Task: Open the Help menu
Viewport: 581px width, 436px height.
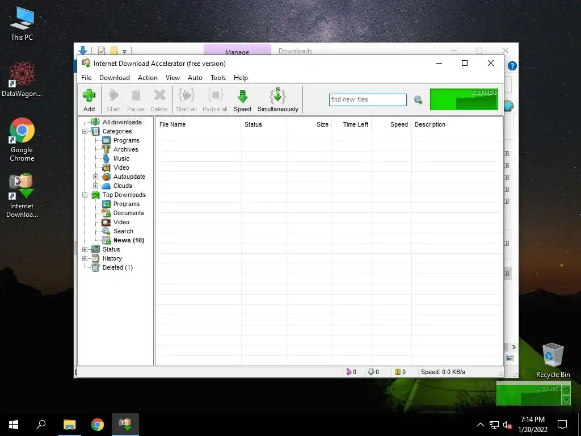Action: 241,77
